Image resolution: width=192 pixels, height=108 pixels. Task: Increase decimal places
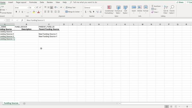click(x=97, y=12)
